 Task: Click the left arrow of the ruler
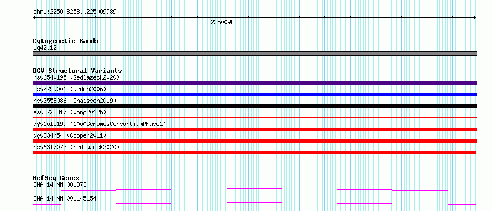(x=34, y=18)
